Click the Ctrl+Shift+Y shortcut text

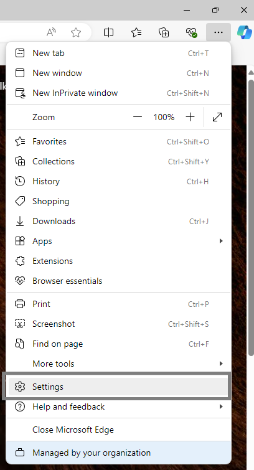(189, 162)
